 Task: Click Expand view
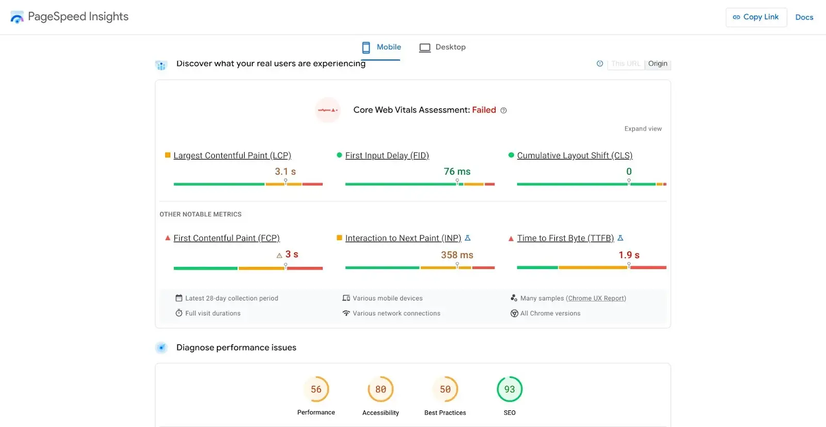pyautogui.click(x=643, y=129)
